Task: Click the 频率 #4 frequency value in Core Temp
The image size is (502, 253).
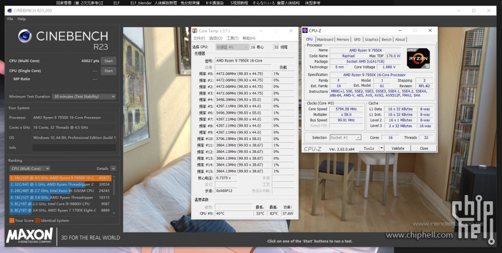Action: coord(243,100)
